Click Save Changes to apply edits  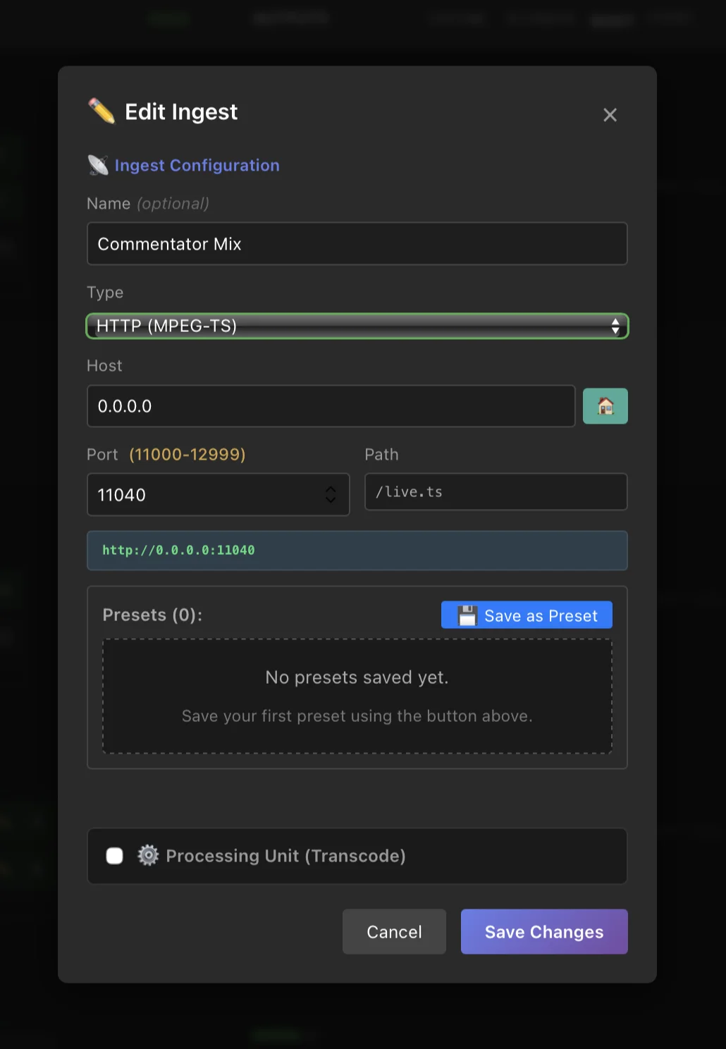click(544, 932)
